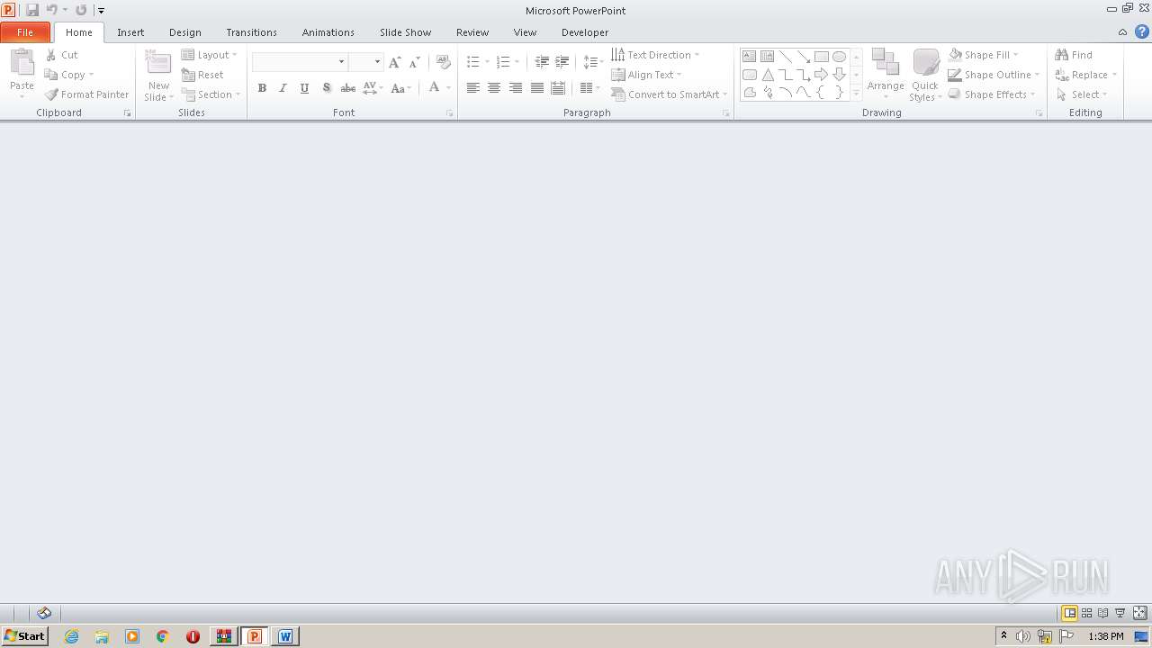1152x648 pixels.
Task: Click the Reset button
Action: pos(202,75)
